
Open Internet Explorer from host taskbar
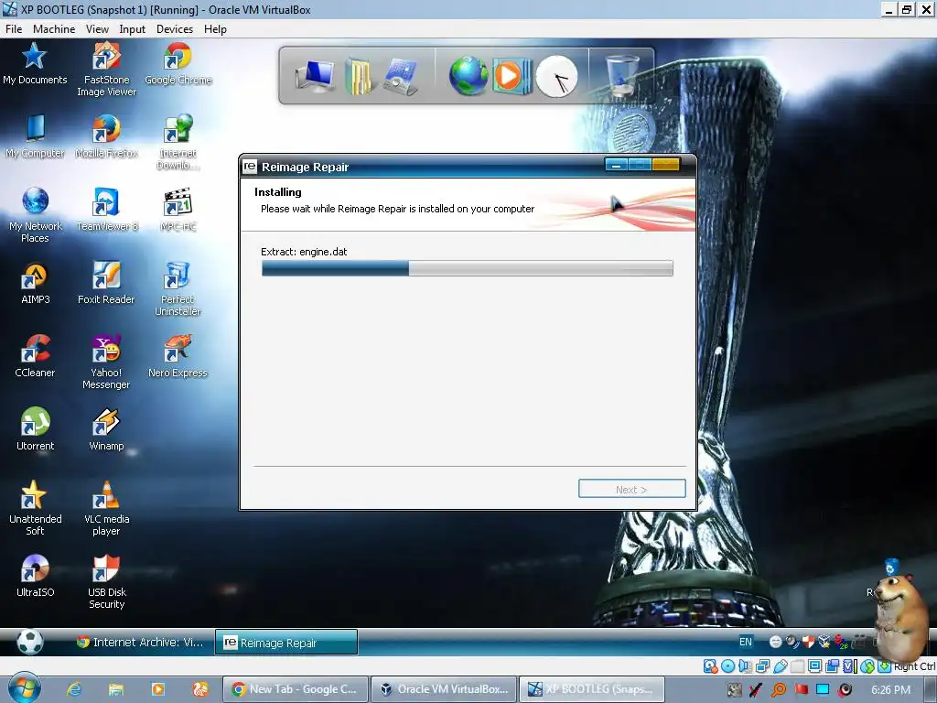click(74, 689)
